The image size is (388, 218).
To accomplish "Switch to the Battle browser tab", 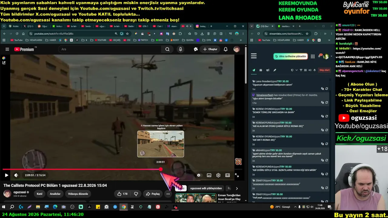I will click(x=129, y=26).
